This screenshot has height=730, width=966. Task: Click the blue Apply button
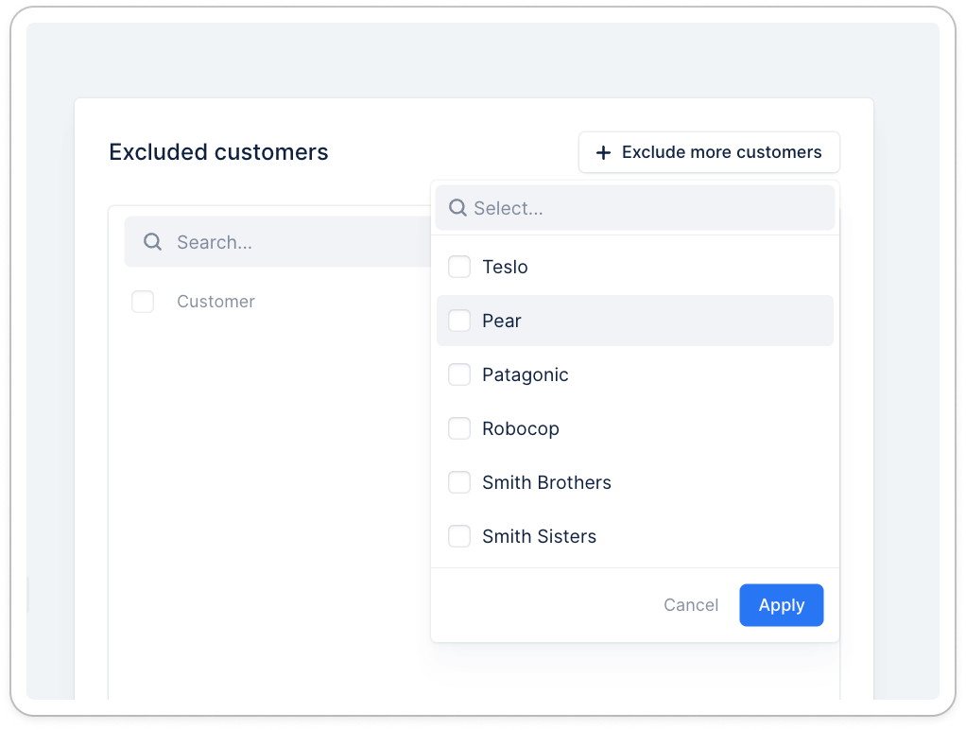781,605
